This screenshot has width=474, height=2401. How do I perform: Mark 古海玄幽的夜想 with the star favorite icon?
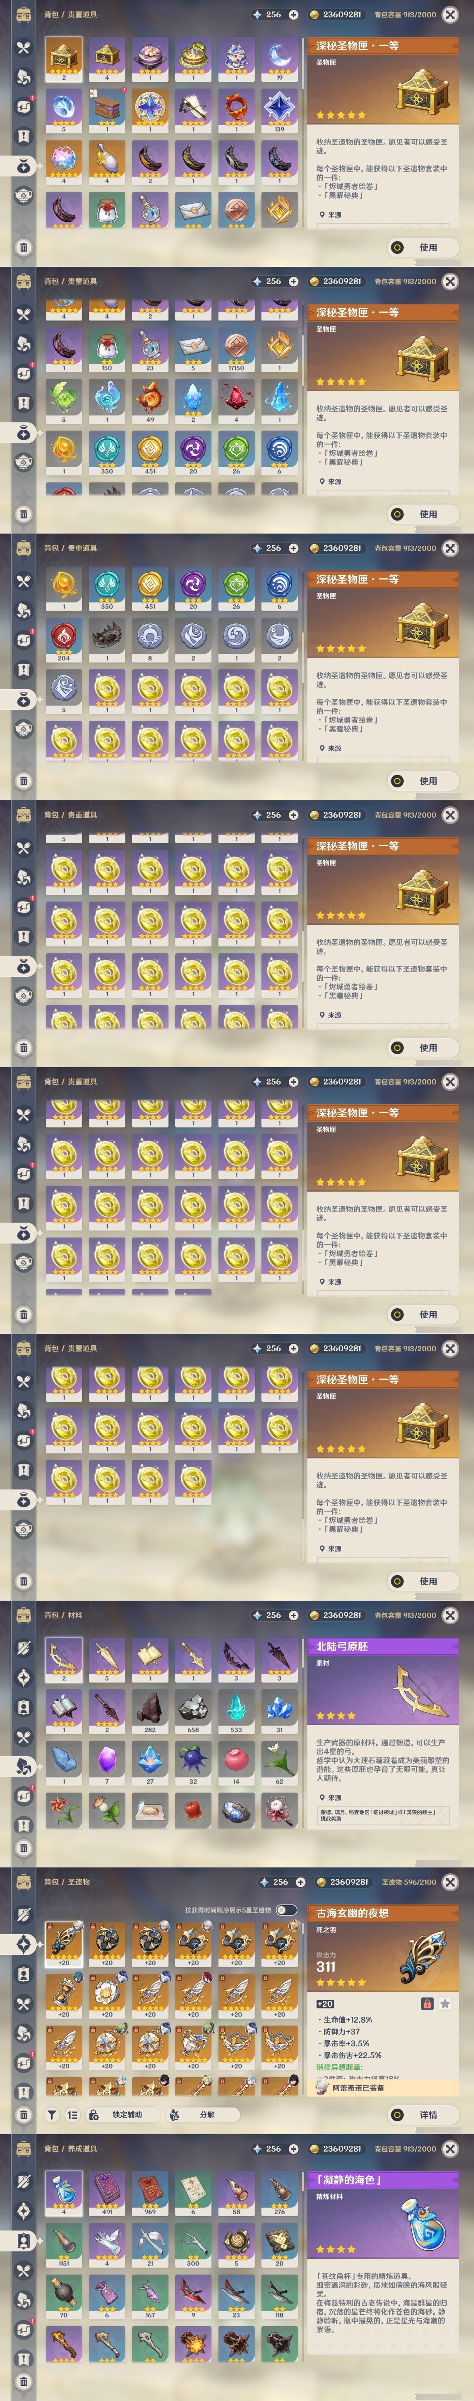[445, 2003]
